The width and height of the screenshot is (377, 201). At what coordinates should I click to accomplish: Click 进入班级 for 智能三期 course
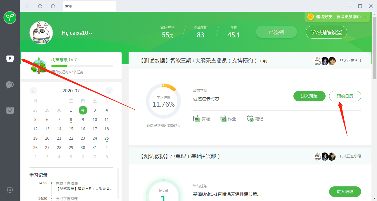tap(309, 96)
